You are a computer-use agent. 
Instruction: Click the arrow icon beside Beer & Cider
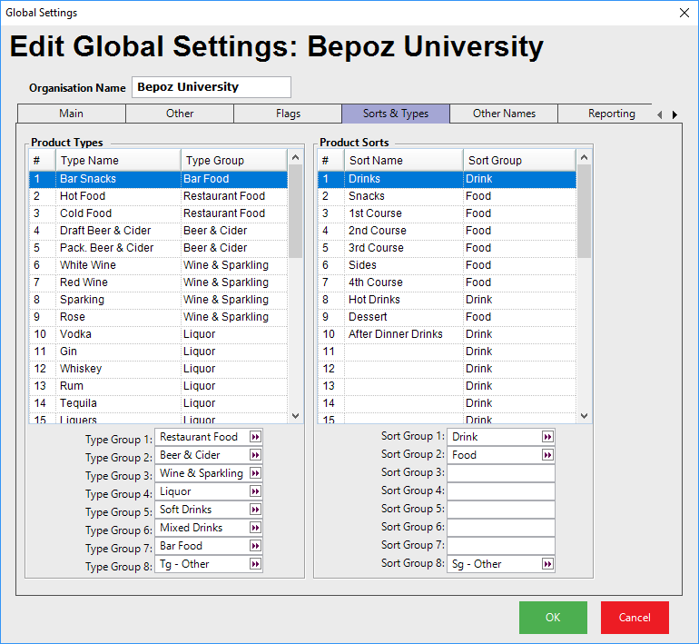coord(255,455)
